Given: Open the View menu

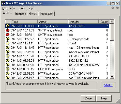Looking at the screenshot, I should [12, 8].
